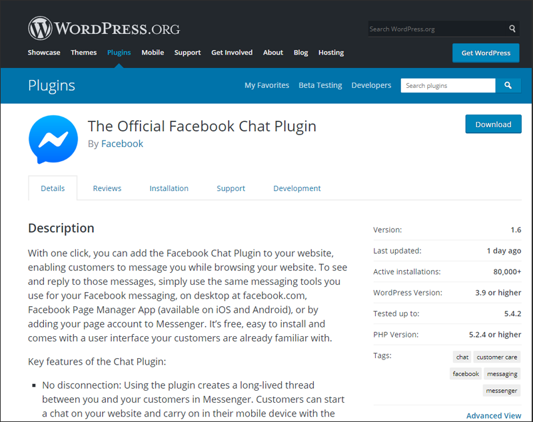Screen dimensions: 533x422
Task: Click the plugin title heading text
Action: tap(202, 126)
